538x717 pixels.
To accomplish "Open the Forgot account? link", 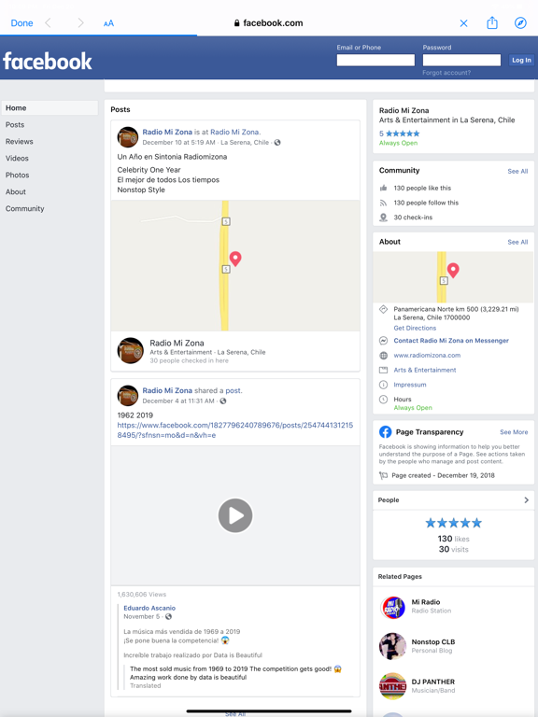I will 446,73.
